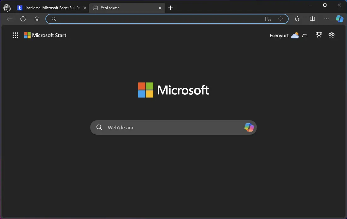
Task: Reload the page with refresh icon
Action: [x=23, y=19]
